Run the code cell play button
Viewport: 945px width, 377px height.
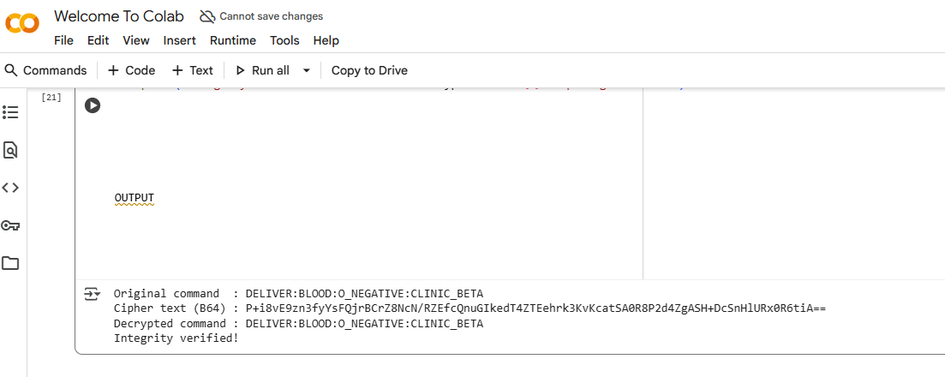click(x=93, y=105)
